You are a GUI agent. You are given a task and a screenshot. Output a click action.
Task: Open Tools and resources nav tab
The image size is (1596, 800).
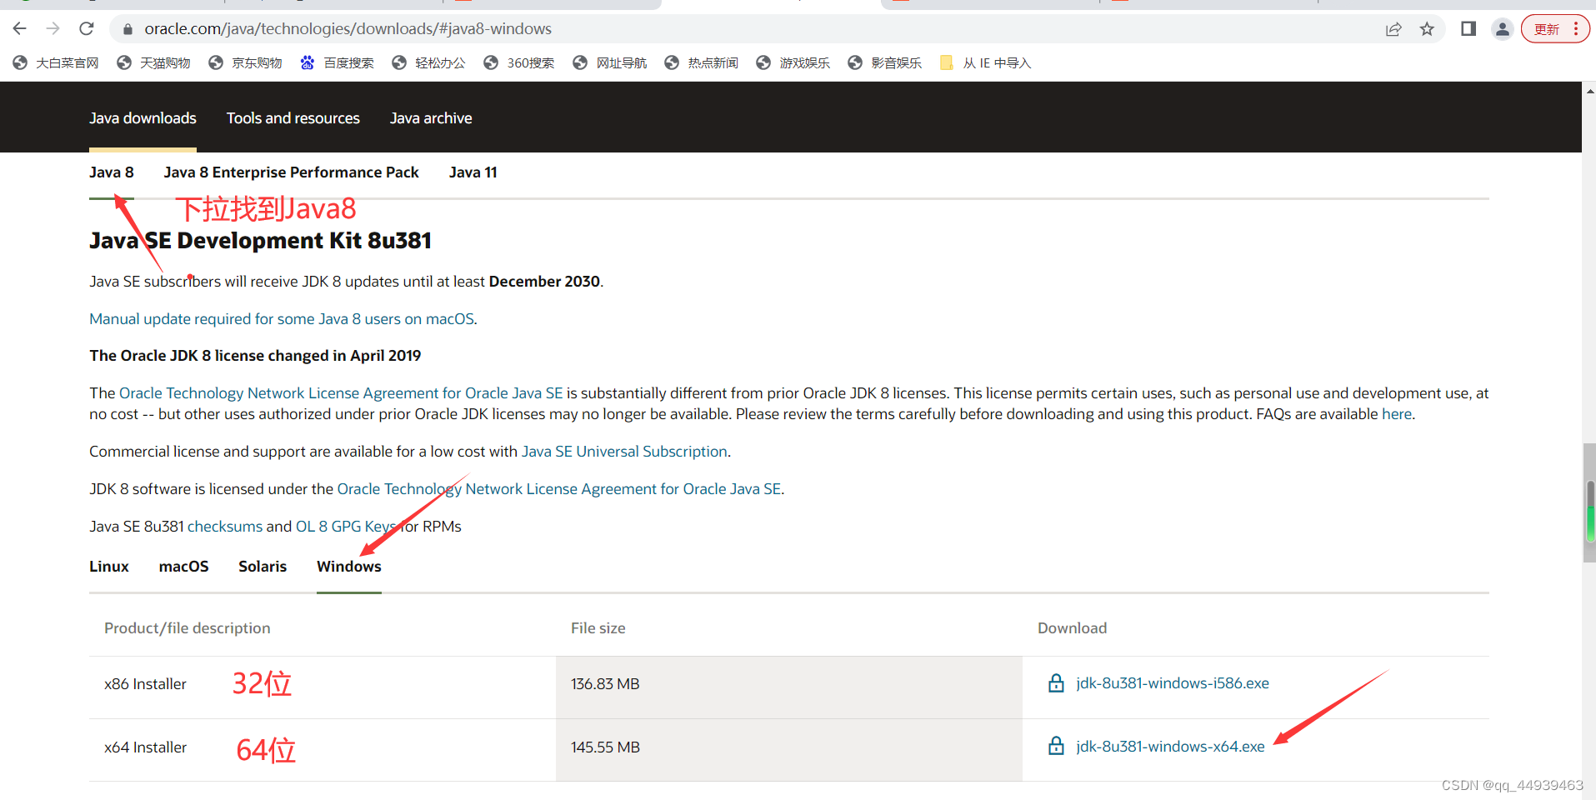pos(293,118)
